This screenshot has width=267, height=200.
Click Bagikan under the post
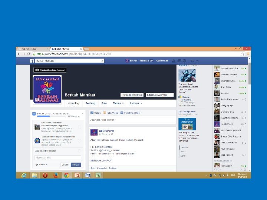(x=112, y=168)
